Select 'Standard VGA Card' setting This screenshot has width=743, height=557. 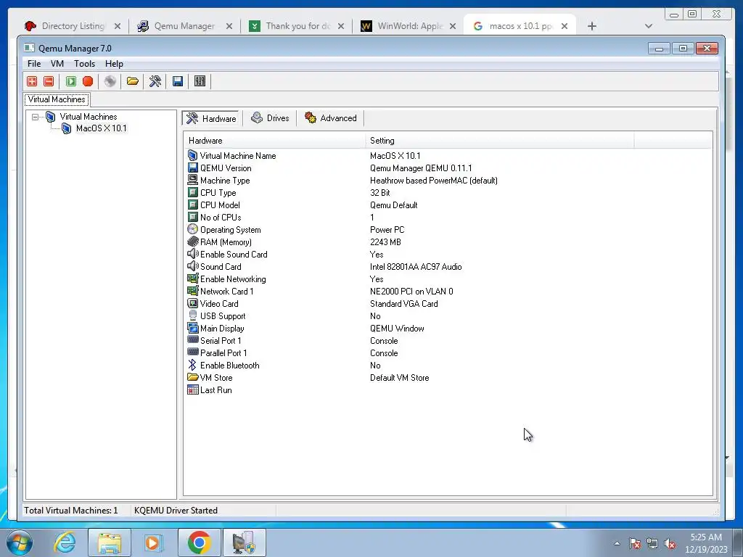(403, 304)
